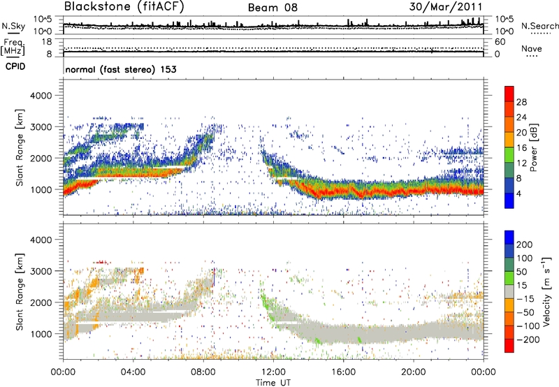The image size is (559, 387).
Task: Click the '3000' tick on velocity panel
Action: pos(41,271)
